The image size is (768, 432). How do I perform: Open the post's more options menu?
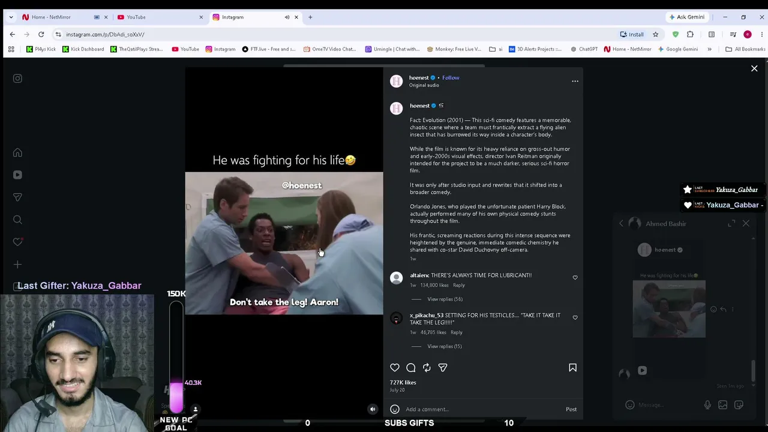click(x=575, y=81)
